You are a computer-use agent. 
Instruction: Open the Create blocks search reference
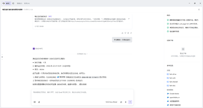click(174, 94)
